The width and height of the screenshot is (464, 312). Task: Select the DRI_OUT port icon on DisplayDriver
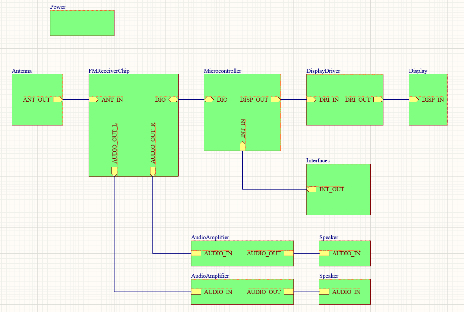[378, 100]
